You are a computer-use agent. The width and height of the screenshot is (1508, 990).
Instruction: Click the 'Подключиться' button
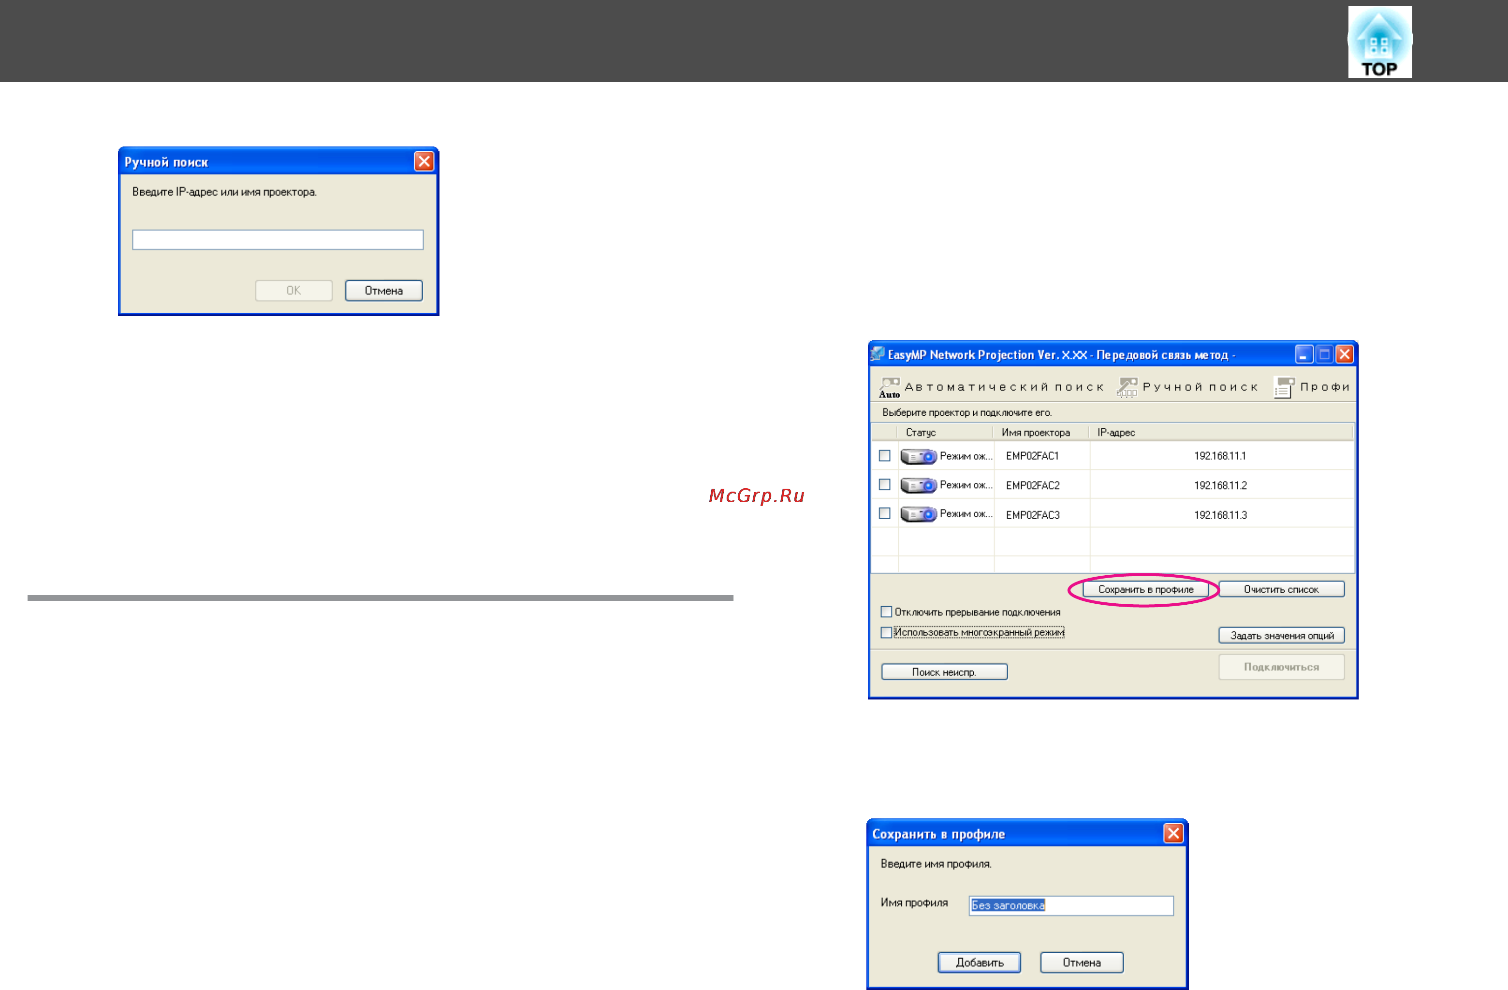click(1281, 667)
